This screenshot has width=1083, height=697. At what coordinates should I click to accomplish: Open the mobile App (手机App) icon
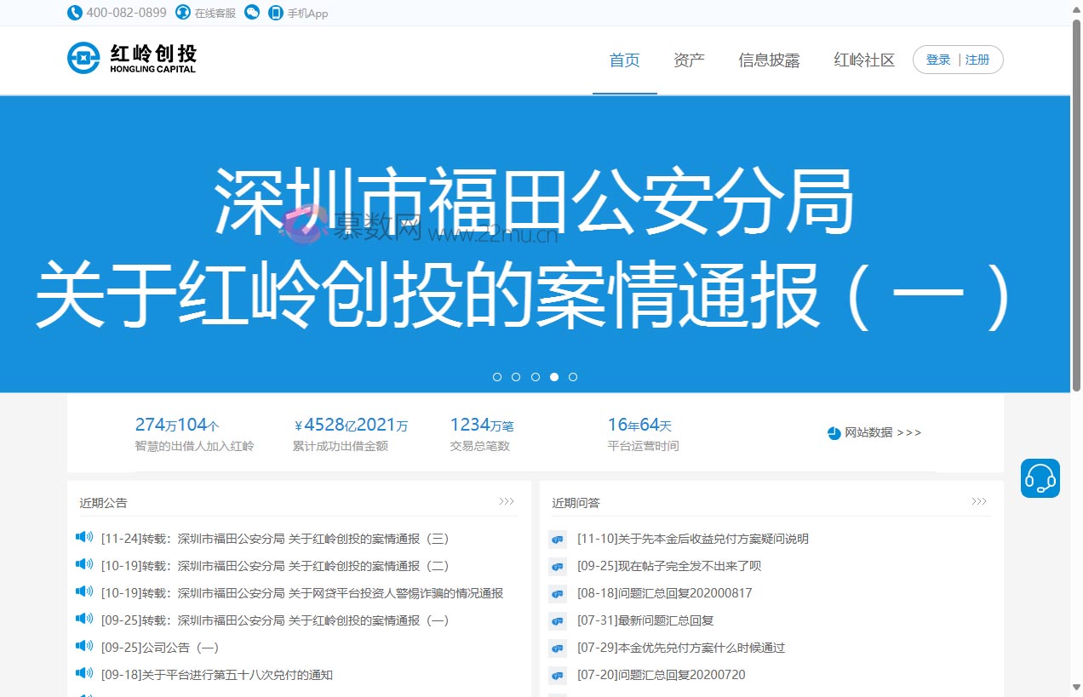click(x=276, y=13)
